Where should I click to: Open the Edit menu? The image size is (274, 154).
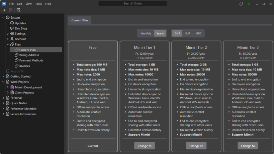coord(19,4)
